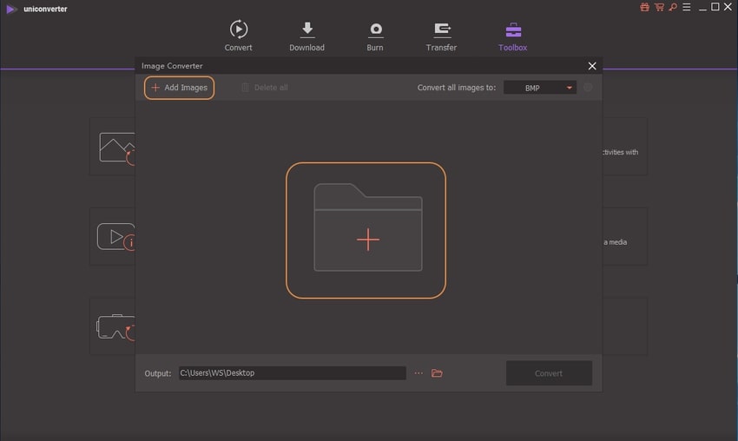Screen dimensions: 738x441
Task: Go to the Burn section
Action: (x=375, y=36)
